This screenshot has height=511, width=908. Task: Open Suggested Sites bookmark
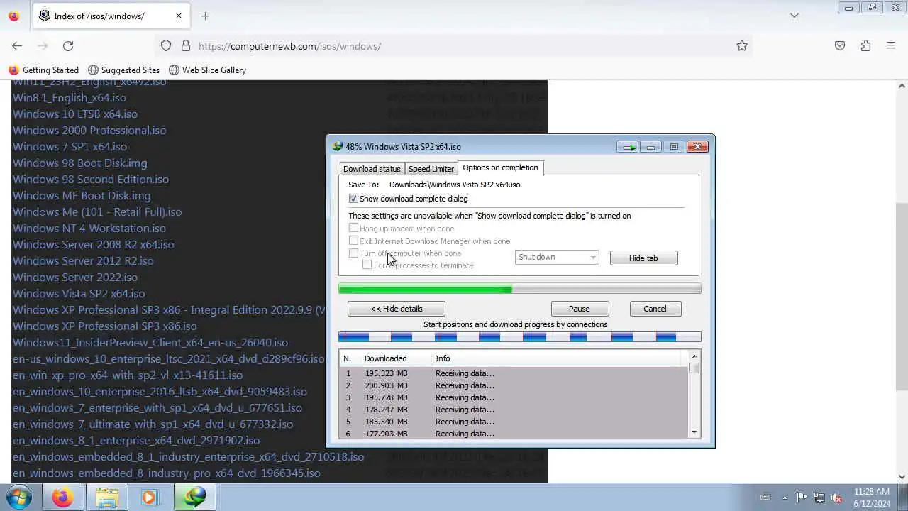point(123,70)
